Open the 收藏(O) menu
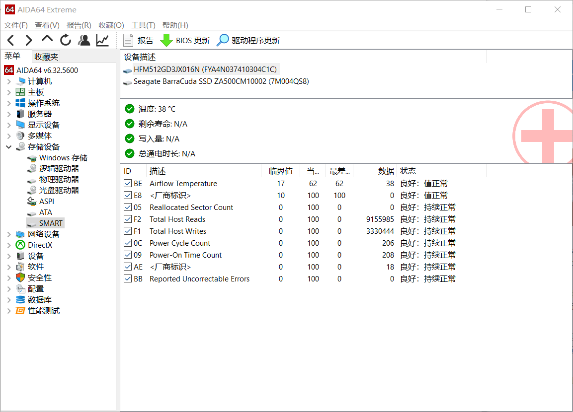This screenshot has width=573, height=412. tap(111, 25)
